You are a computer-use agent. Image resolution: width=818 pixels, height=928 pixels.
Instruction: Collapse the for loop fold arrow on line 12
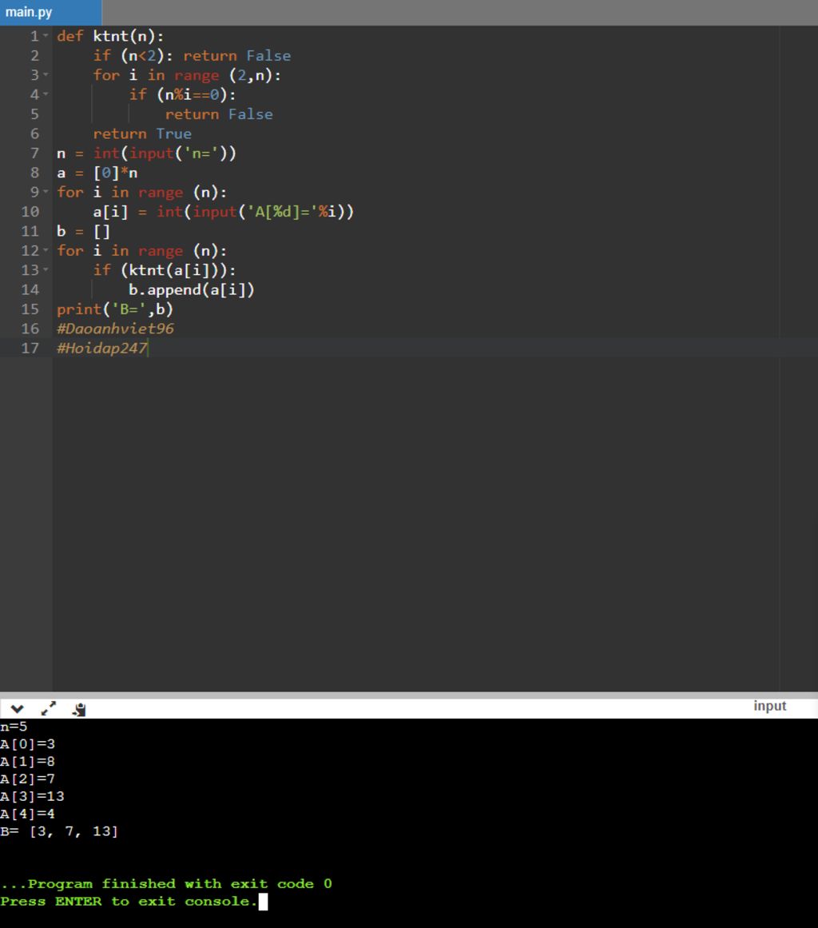pyautogui.click(x=46, y=251)
